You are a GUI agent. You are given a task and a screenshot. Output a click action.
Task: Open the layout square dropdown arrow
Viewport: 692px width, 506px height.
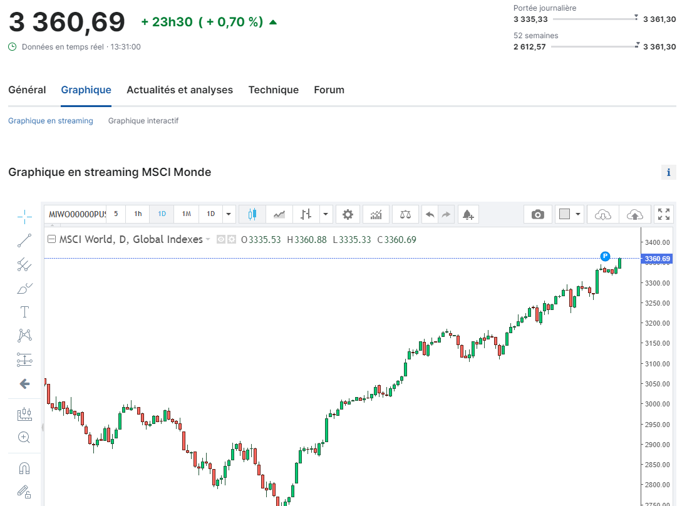click(x=577, y=214)
